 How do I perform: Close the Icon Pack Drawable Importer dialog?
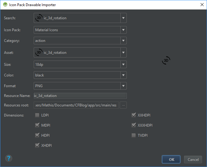pyautogui.click(x=202, y=5)
